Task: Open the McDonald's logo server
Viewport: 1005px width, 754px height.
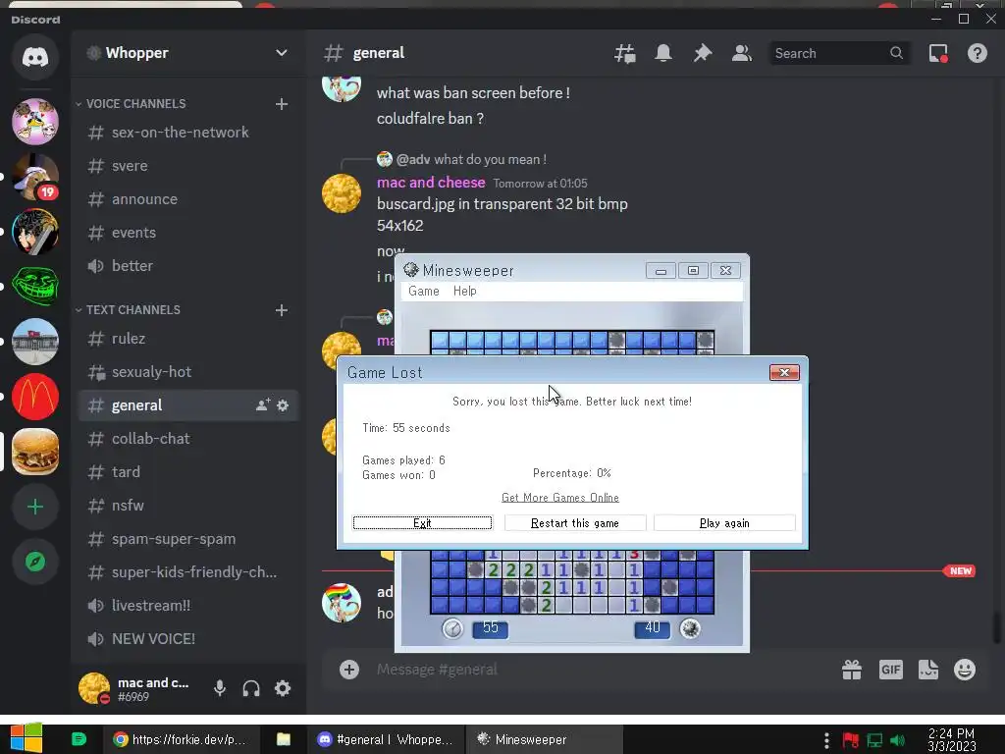Action: pos(35,397)
